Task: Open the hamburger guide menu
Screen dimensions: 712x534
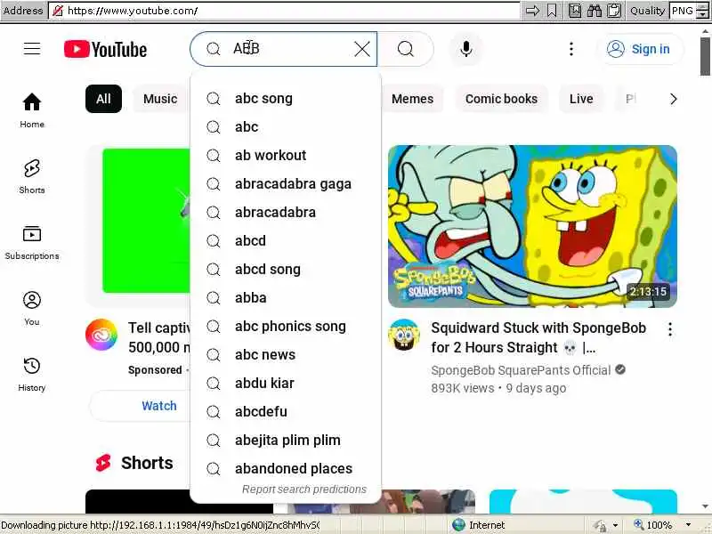Action: click(x=32, y=49)
